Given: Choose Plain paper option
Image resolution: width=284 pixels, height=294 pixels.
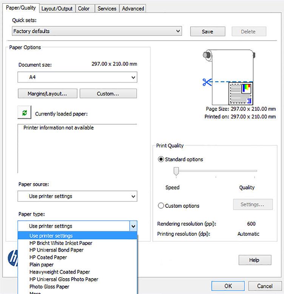Looking at the screenshot, I should [x=77, y=265].
